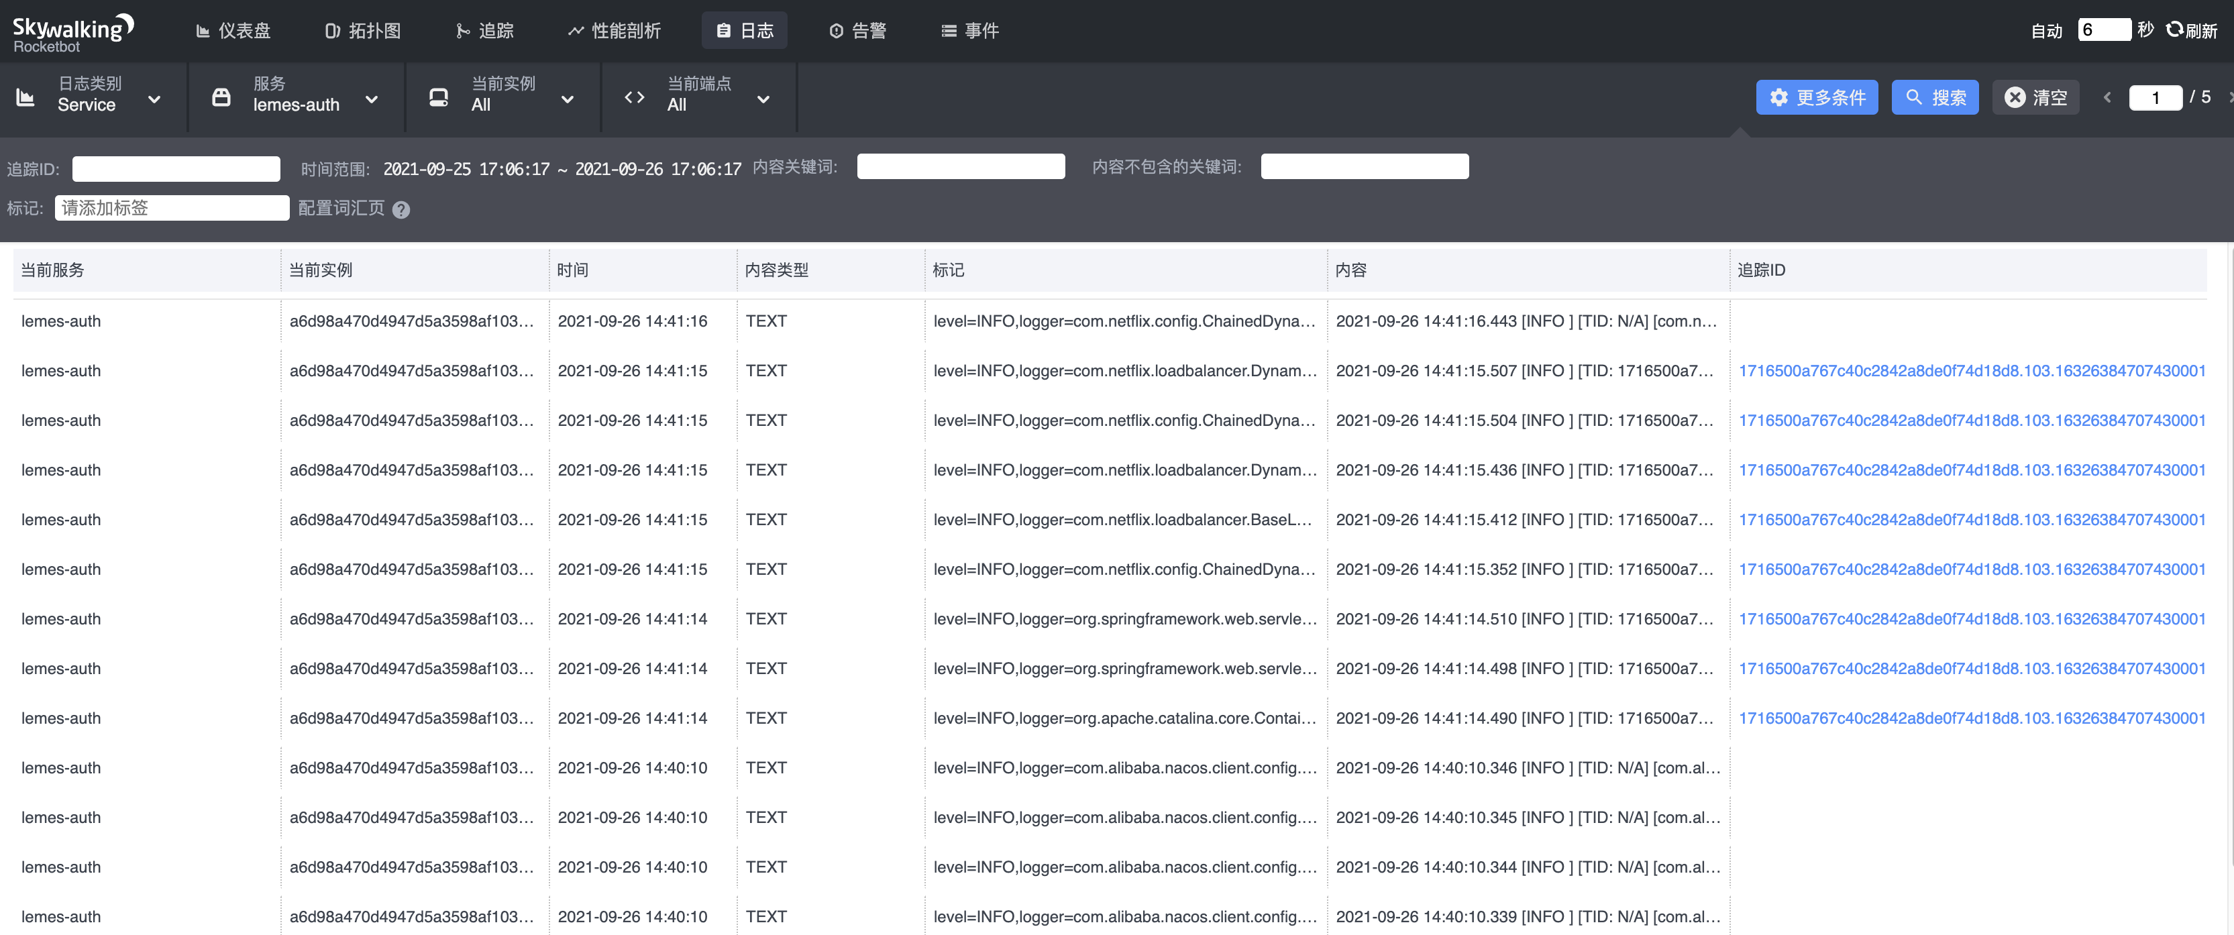2234x935 pixels.
Task: Open trace ID link in 14:41:15.412 row
Action: pos(1971,520)
